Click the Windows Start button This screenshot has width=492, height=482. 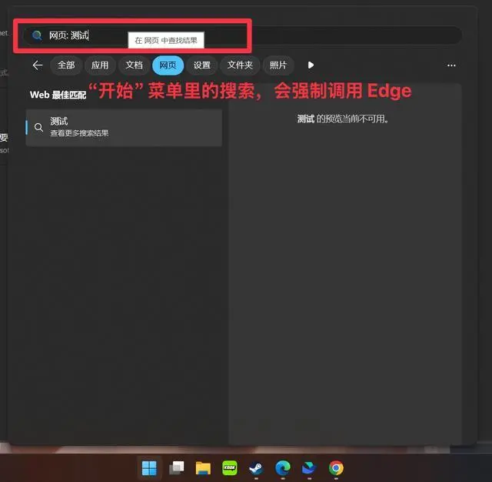tap(149, 468)
